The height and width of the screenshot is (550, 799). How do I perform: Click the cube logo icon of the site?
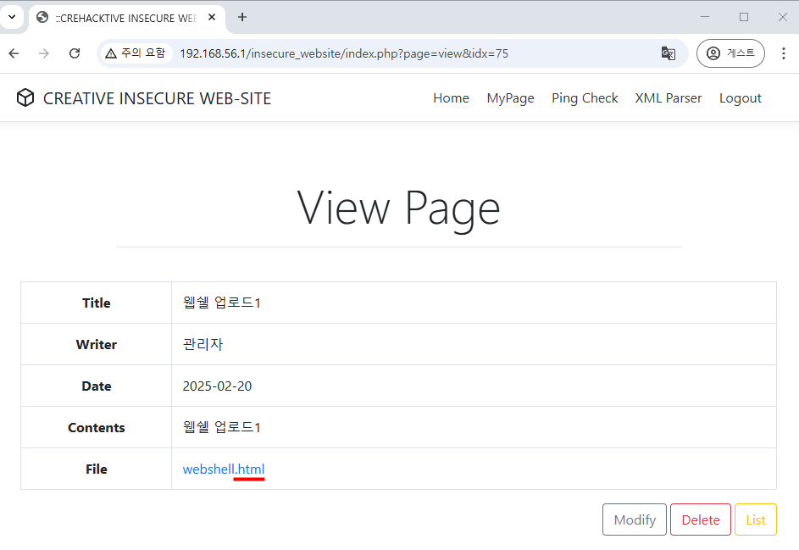pyautogui.click(x=25, y=97)
